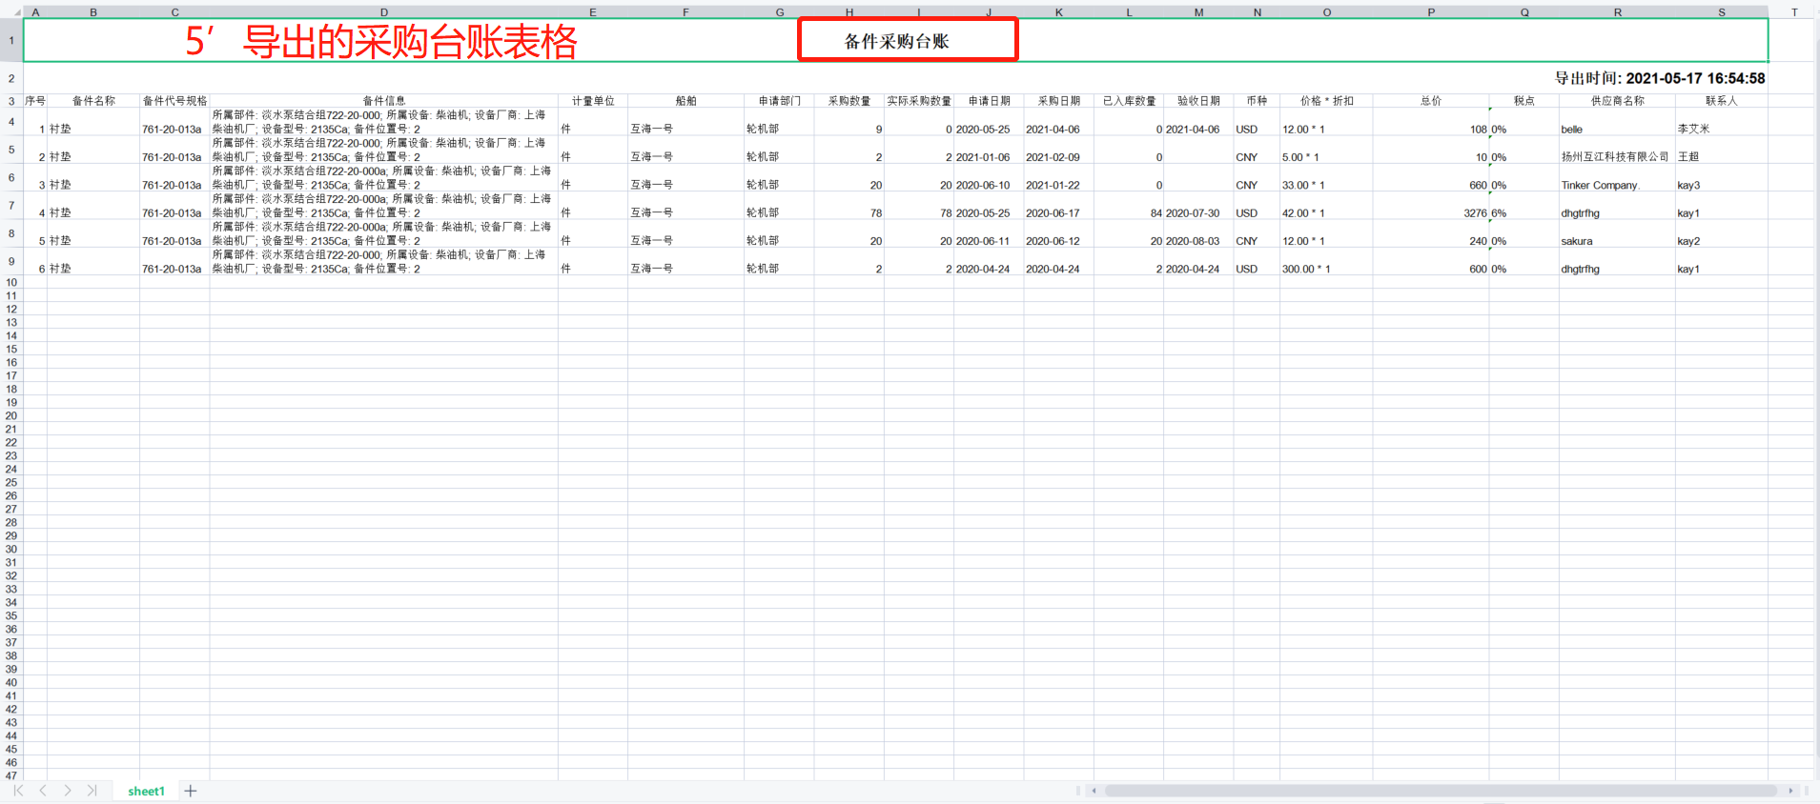
Task: Go to next sheet with the right chevron
Action: tap(68, 791)
